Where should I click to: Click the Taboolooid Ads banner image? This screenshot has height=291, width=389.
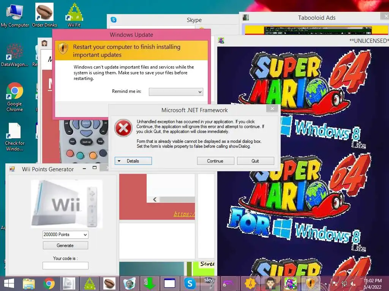point(317,30)
